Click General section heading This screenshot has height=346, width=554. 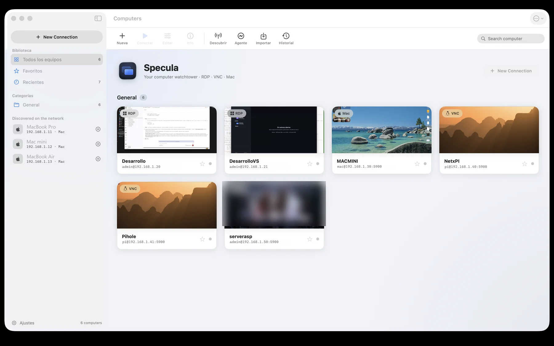[127, 97]
